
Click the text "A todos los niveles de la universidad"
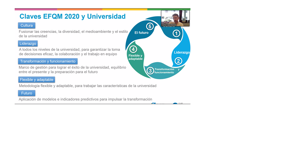click(x=49, y=50)
